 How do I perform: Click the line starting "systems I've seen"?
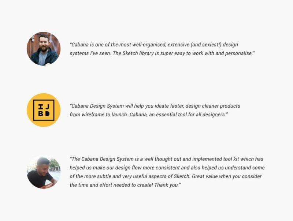pyautogui.click(x=162, y=53)
